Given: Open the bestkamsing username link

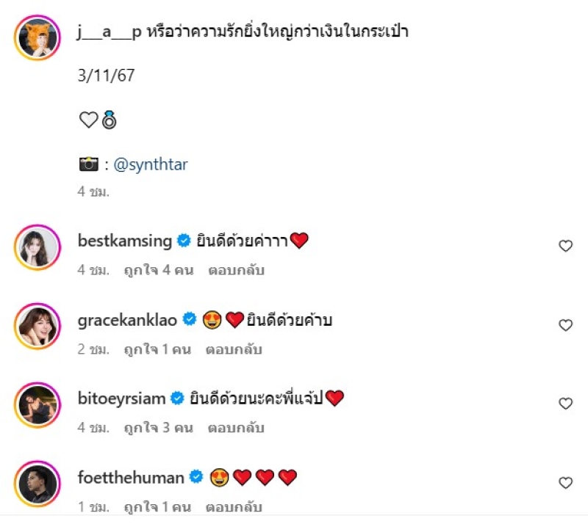Looking at the screenshot, I should pos(124,241).
